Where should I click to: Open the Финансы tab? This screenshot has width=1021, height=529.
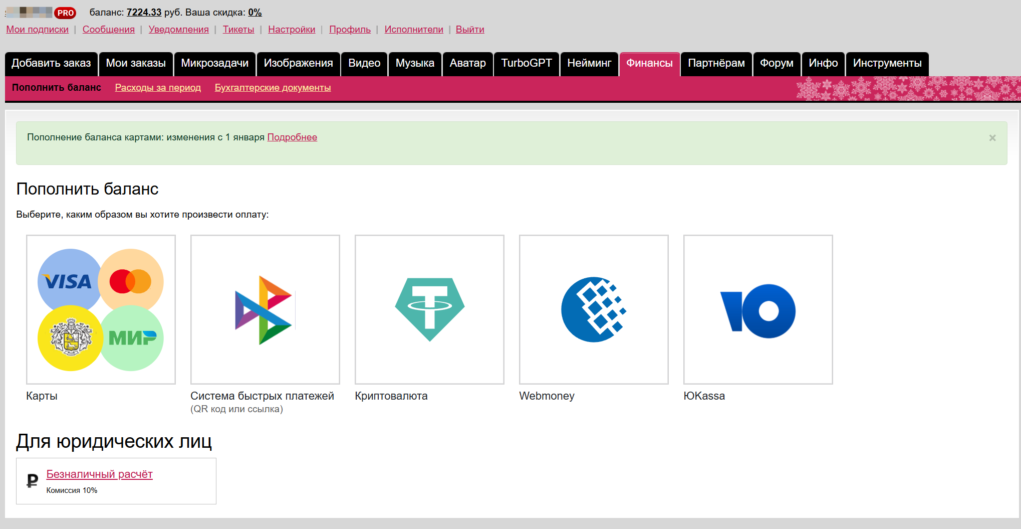(x=649, y=64)
